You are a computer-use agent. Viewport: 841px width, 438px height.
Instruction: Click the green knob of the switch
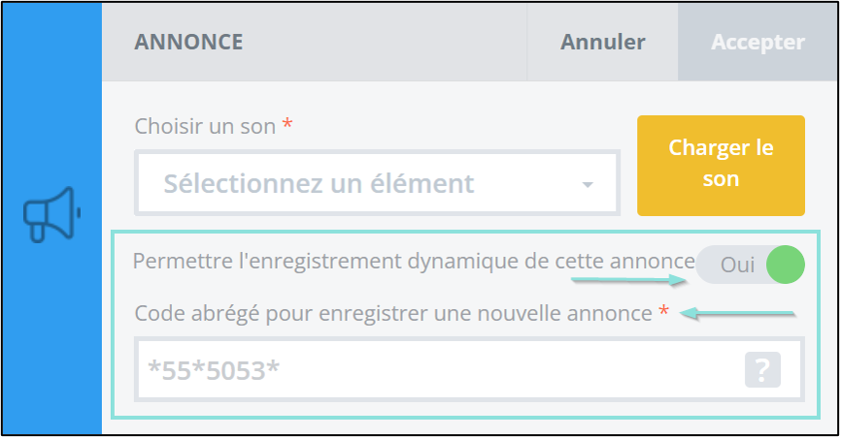point(786,265)
